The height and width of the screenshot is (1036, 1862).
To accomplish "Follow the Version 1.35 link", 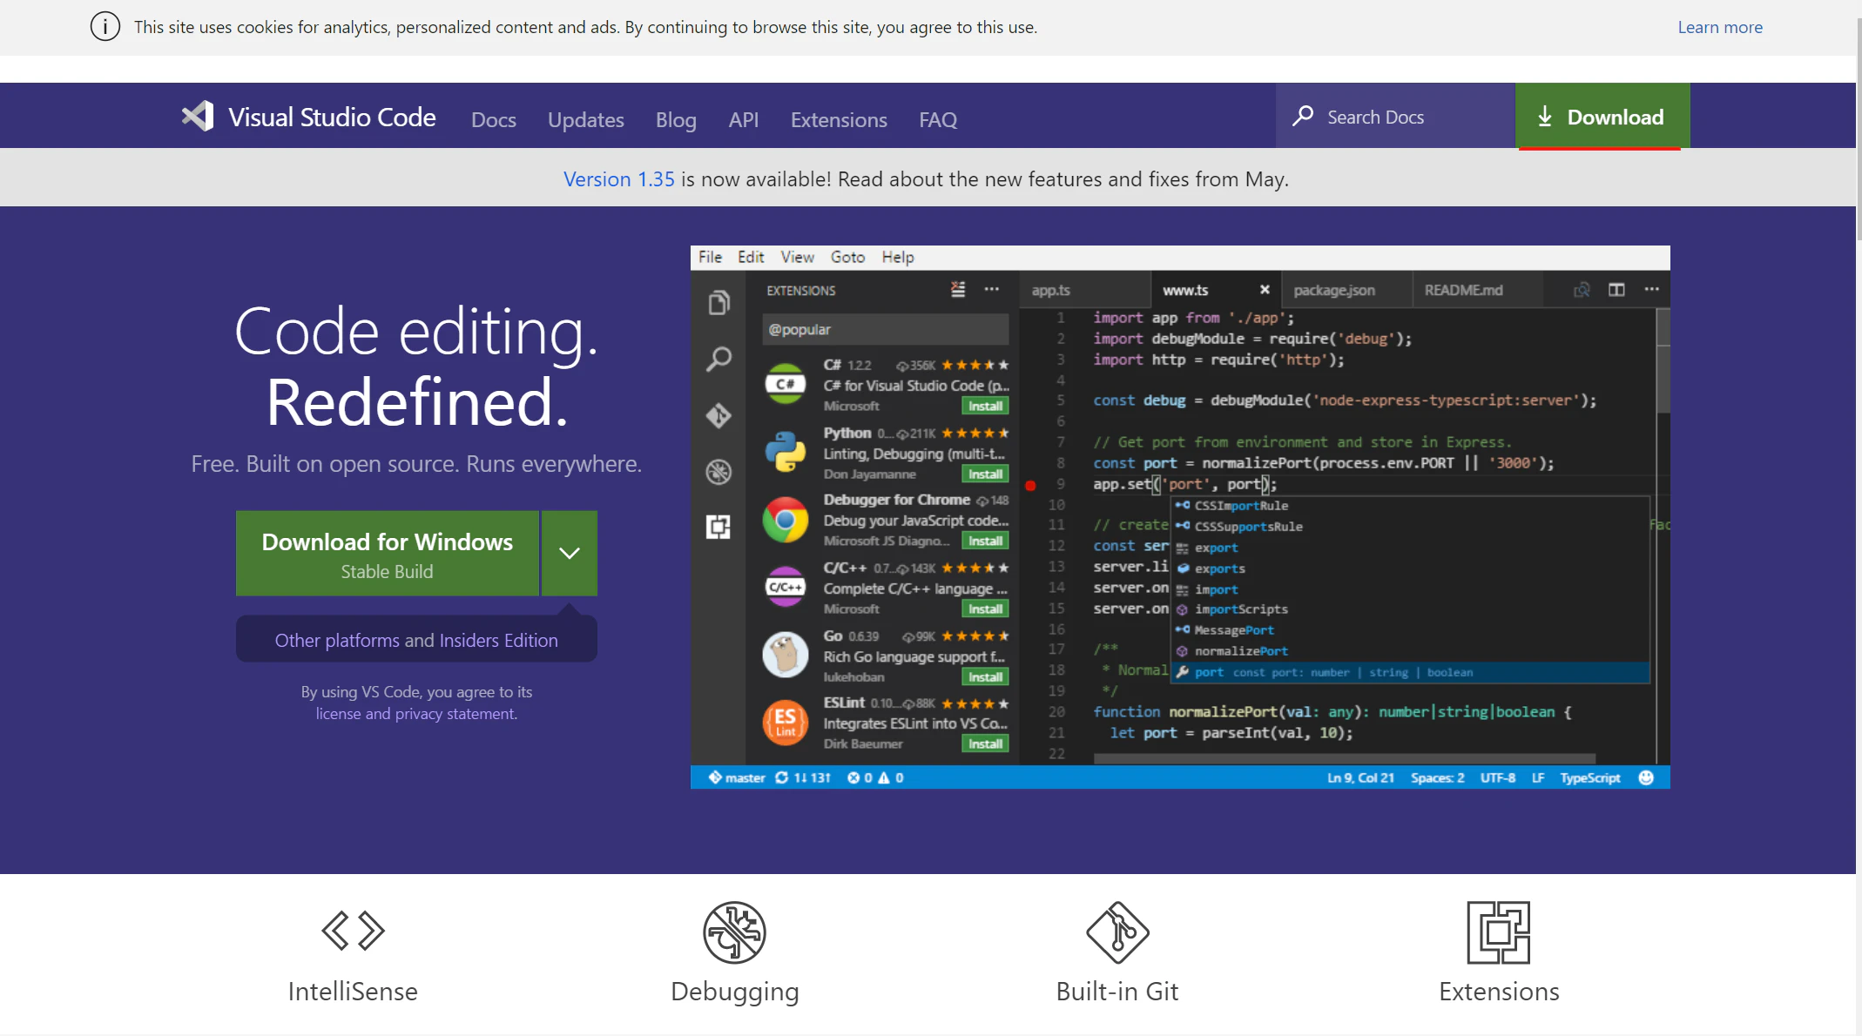I will click(618, 179).
